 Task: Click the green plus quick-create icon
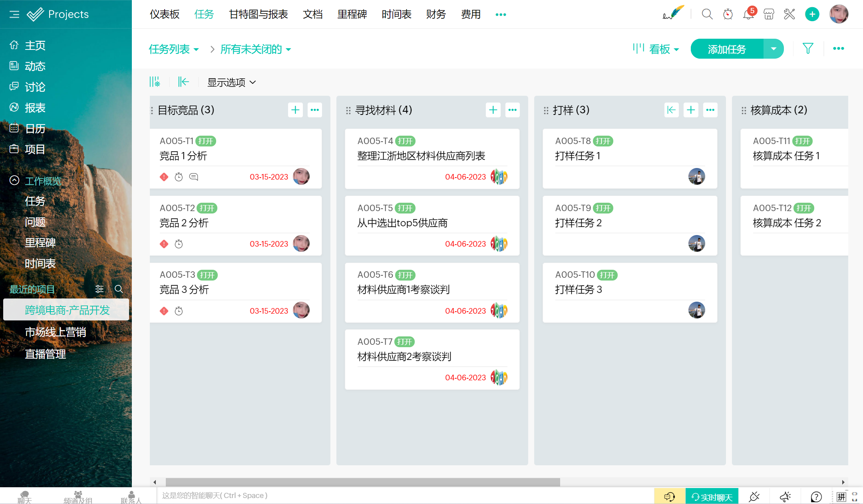(812, 14)
